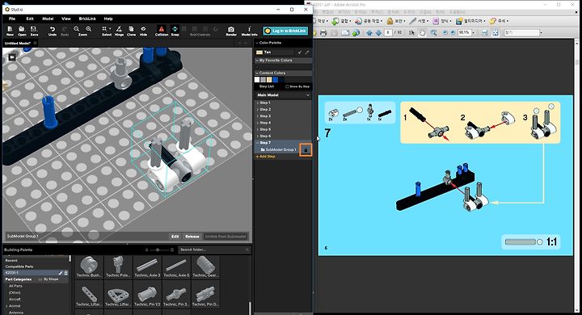Click the Hide tool icon
Viewport: 582px width, 315px height.
pos(143,31)
